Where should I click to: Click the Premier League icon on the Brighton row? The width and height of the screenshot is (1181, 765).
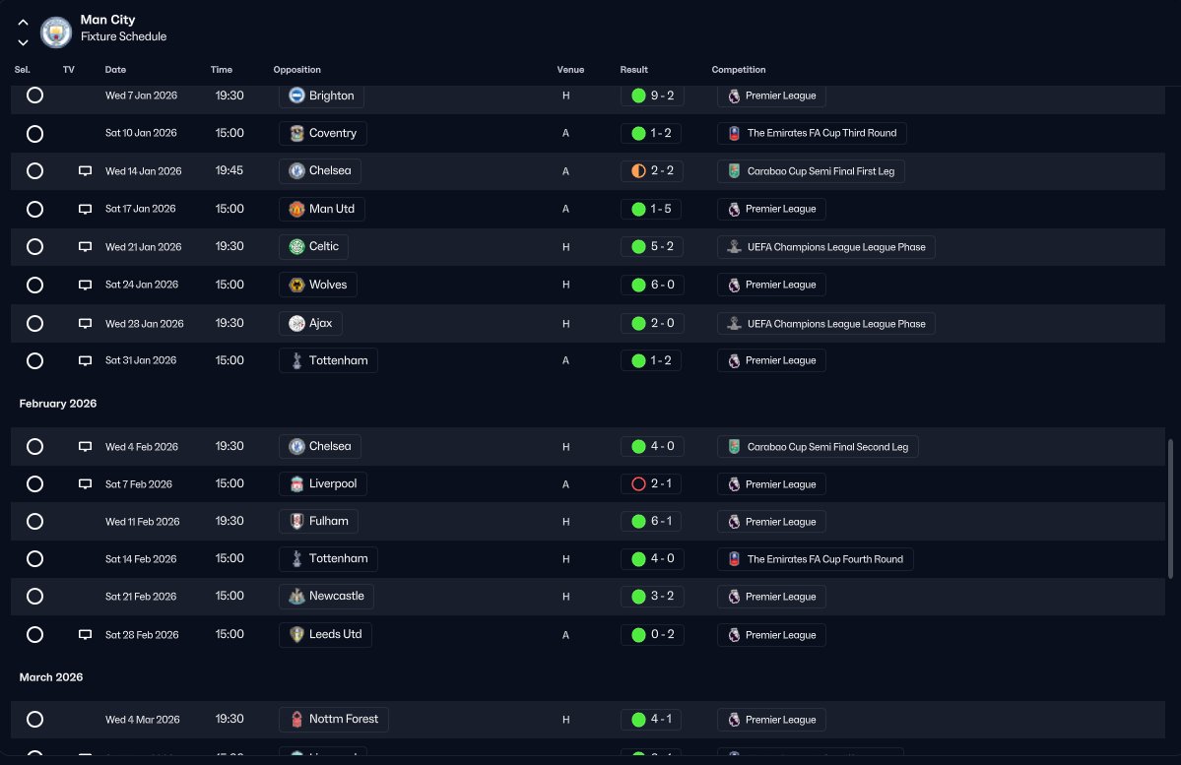point(734,96)
